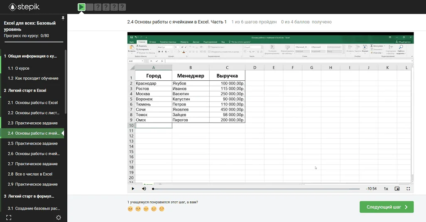This screenshot has width=426, height=222.
Task: Open the first video step
Action: [81, 7]
